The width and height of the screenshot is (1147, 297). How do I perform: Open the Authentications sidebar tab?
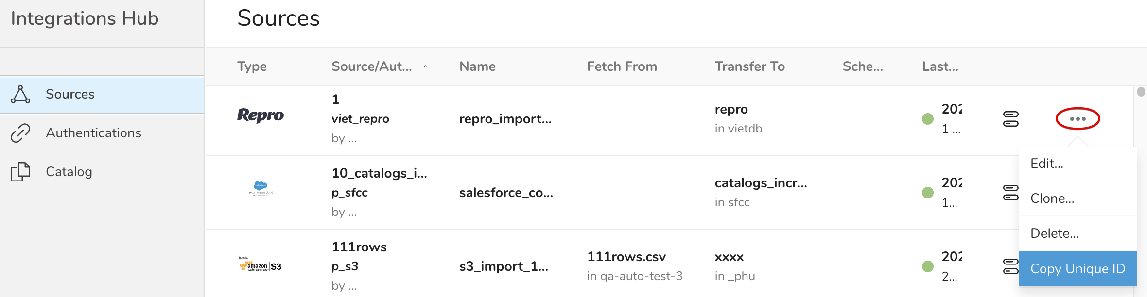click(93, 133)
